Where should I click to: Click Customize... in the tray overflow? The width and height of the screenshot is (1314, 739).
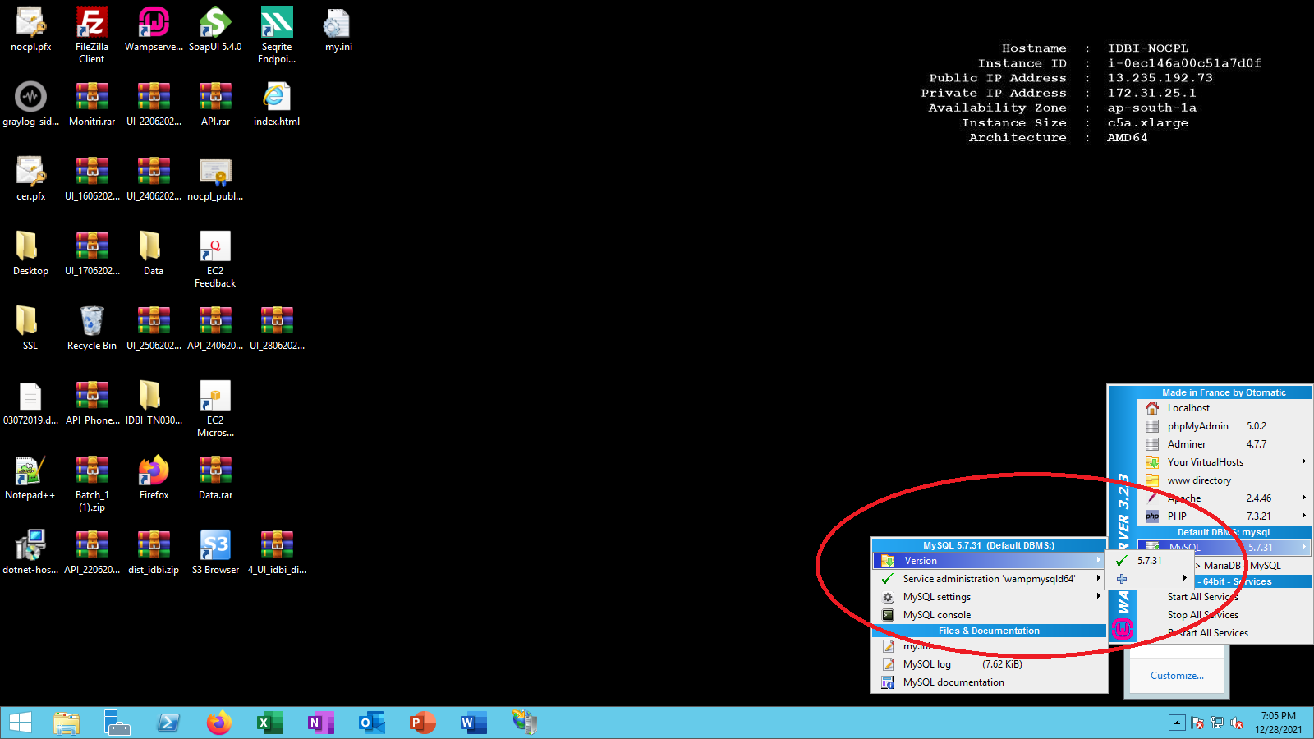point(1177,676)
